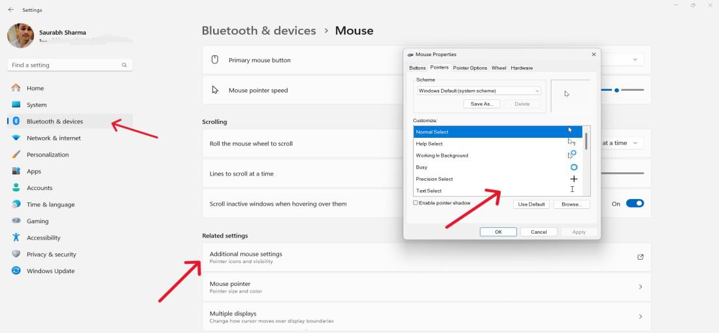Select Precision Select in the Customize list
719x333 pixels.
(434, 179)
